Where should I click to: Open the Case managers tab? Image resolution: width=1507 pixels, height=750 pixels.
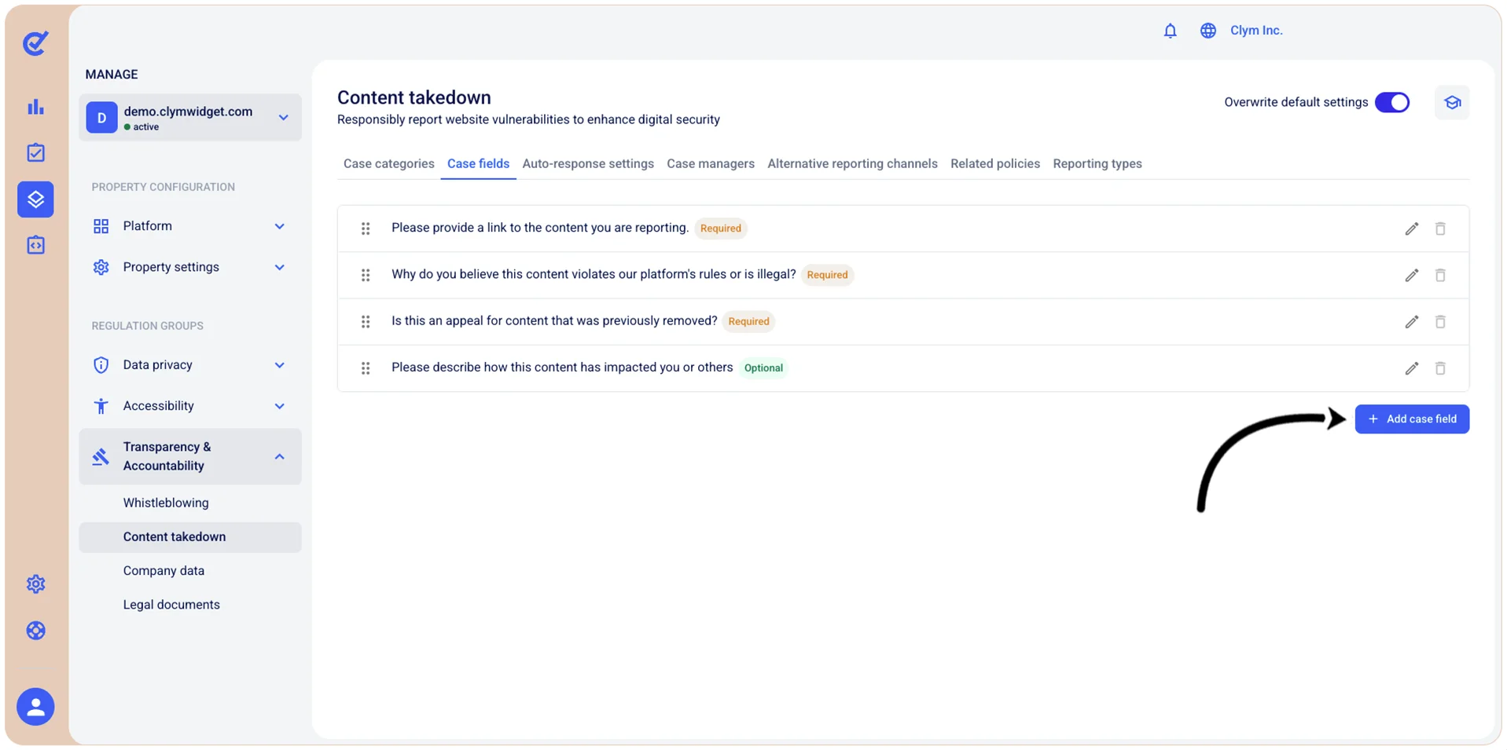pyautogui.click(x=710, y=163)
